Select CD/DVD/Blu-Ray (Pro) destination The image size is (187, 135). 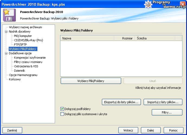(28, 40)
